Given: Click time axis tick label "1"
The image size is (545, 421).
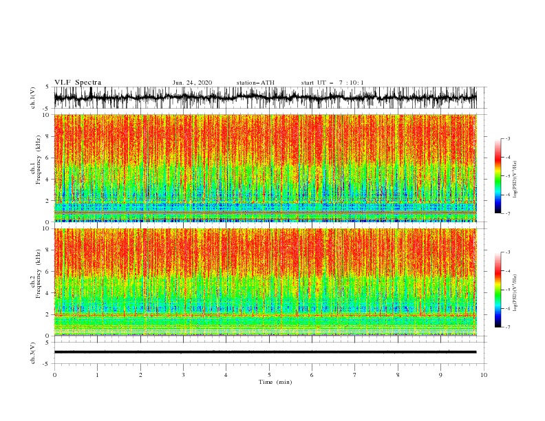Looking at the screenshot, I should (97, 375).
